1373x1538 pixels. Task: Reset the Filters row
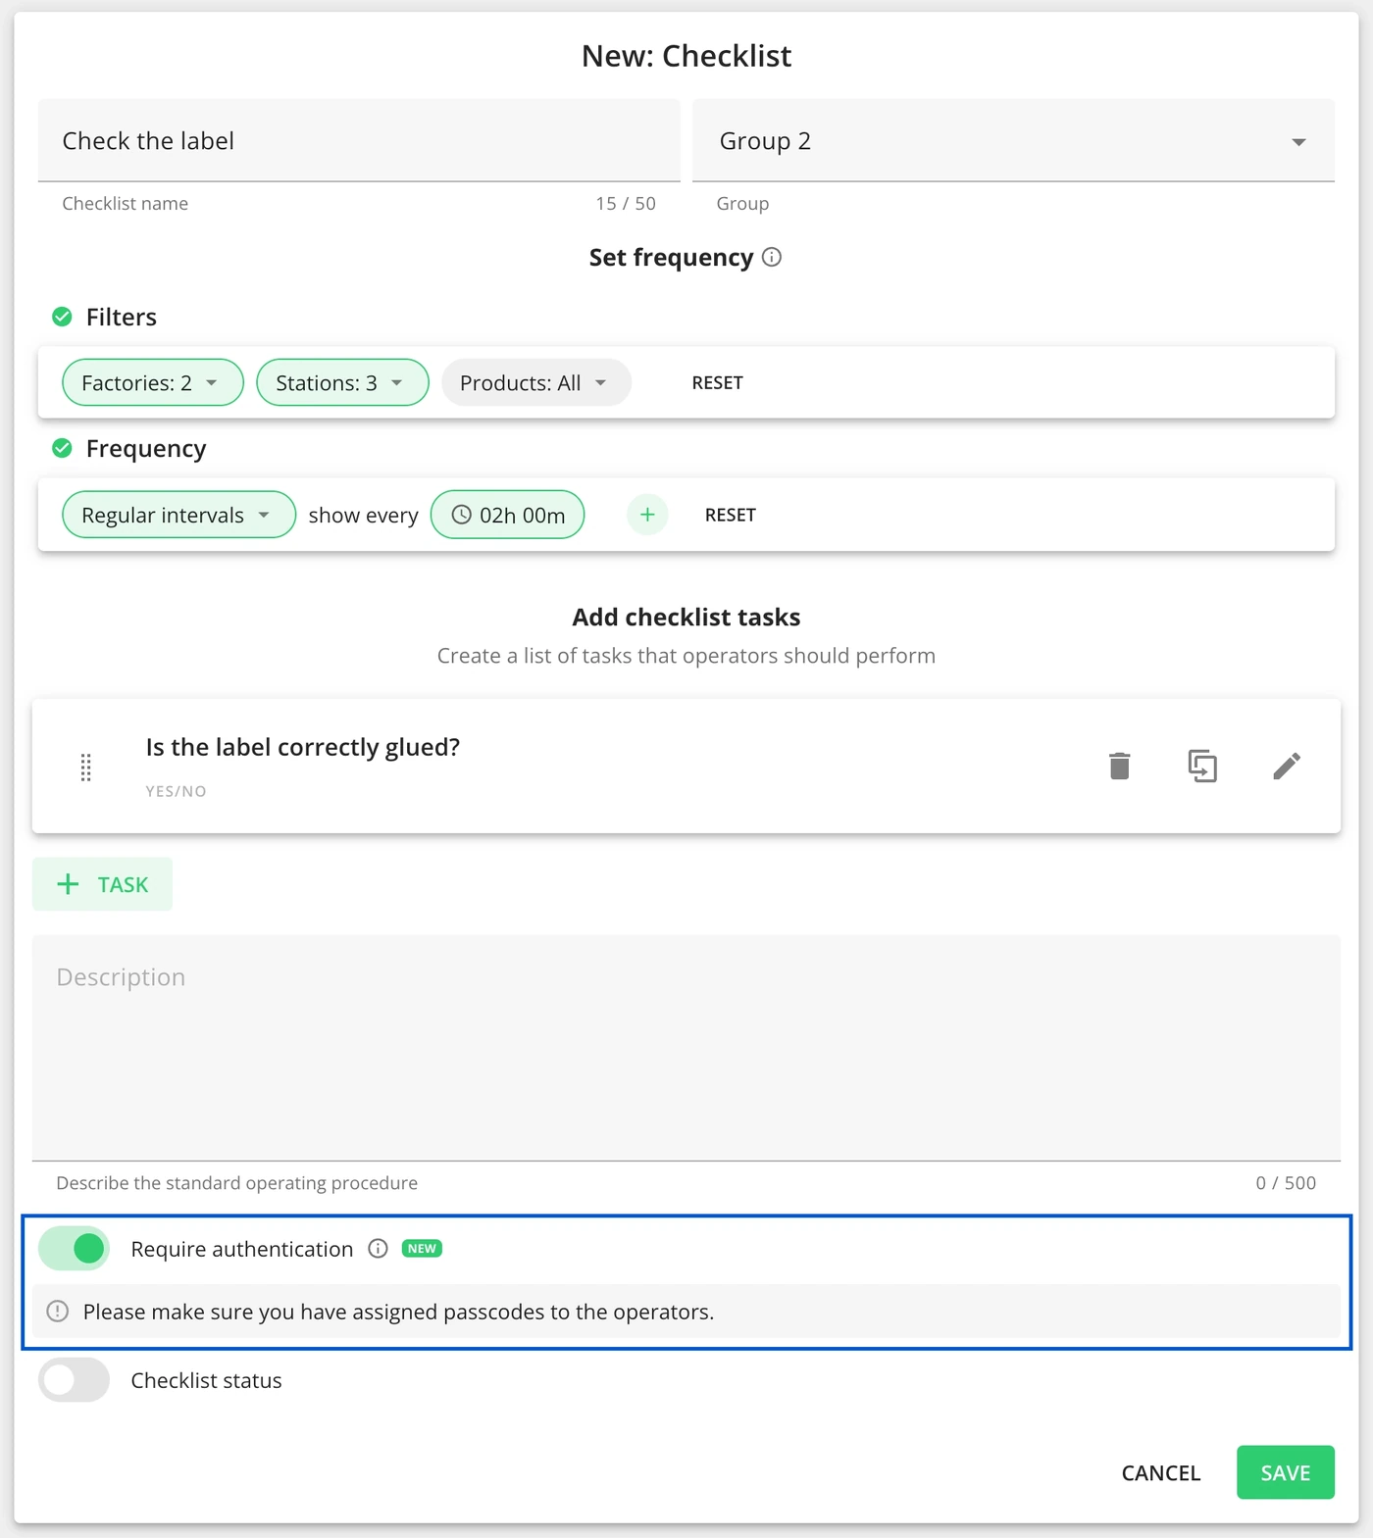[717, 382]
